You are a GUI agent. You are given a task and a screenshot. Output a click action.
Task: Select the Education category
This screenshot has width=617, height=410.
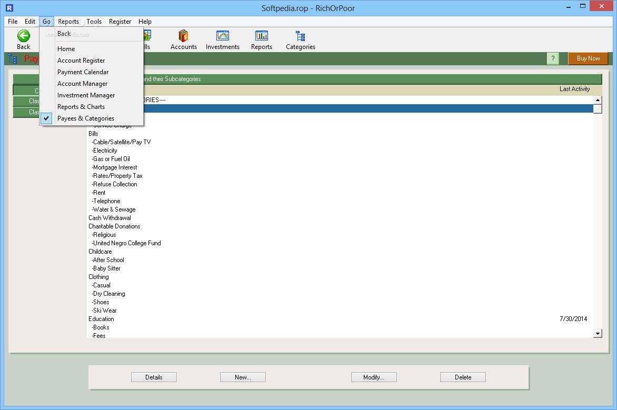pyautogui.click(x=101, y=319)
